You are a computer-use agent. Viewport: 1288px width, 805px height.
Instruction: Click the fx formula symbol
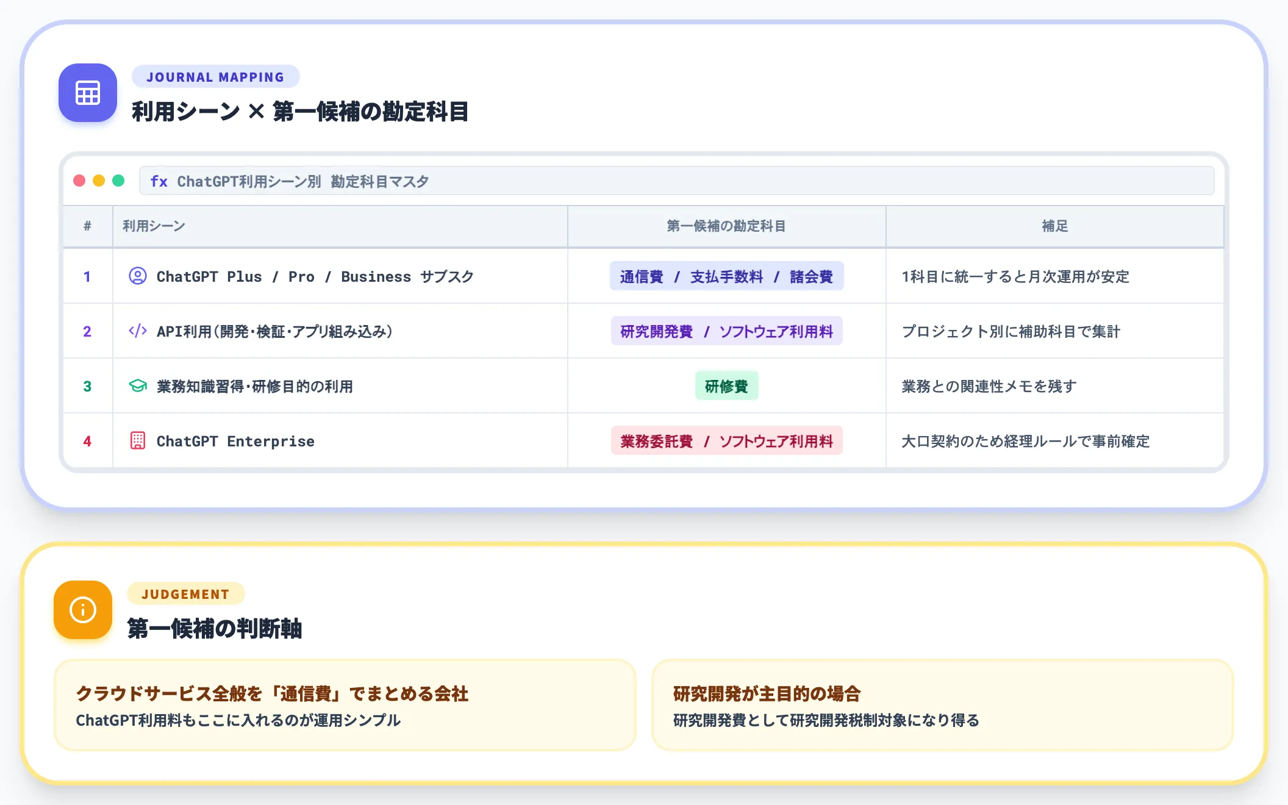[x=159, y=182]
